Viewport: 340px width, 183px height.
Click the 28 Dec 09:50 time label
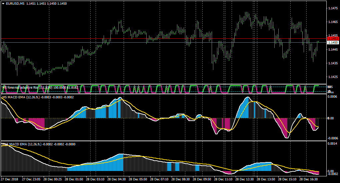[x=202, y=179]
